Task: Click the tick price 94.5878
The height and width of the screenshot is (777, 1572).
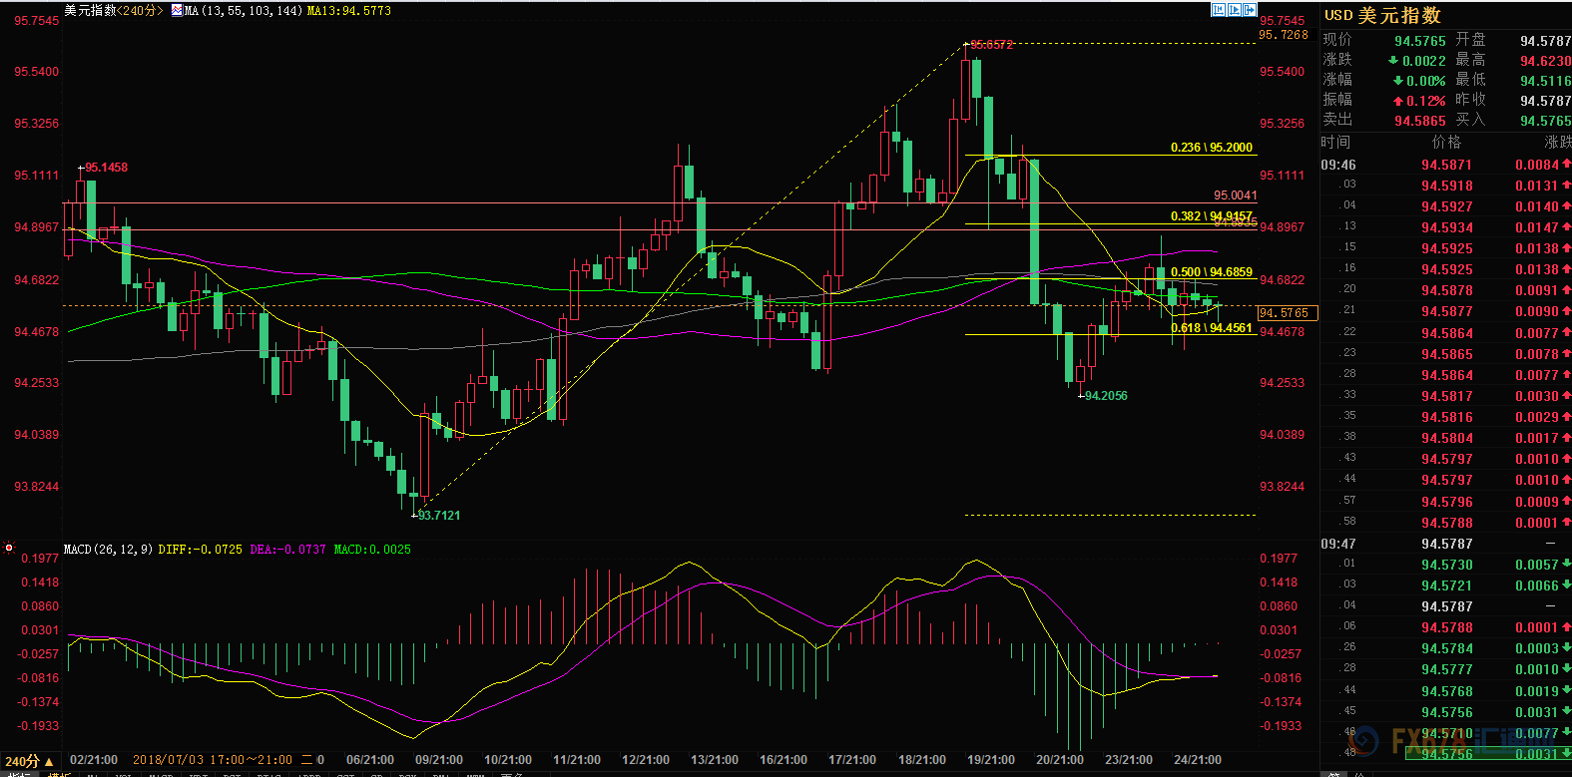Action: (x=1446, y=290)
